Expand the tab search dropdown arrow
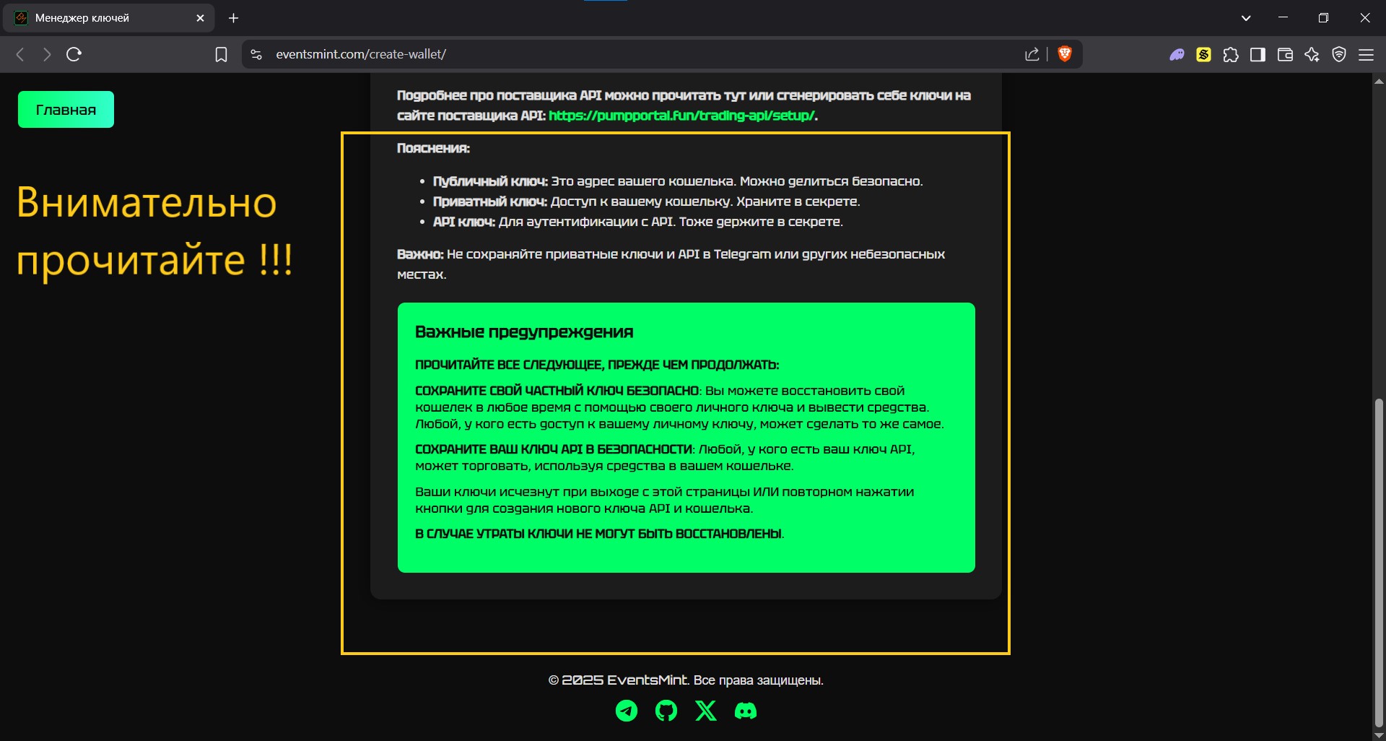Viewport: 1386px width, 741px height. click(1246, 18)
